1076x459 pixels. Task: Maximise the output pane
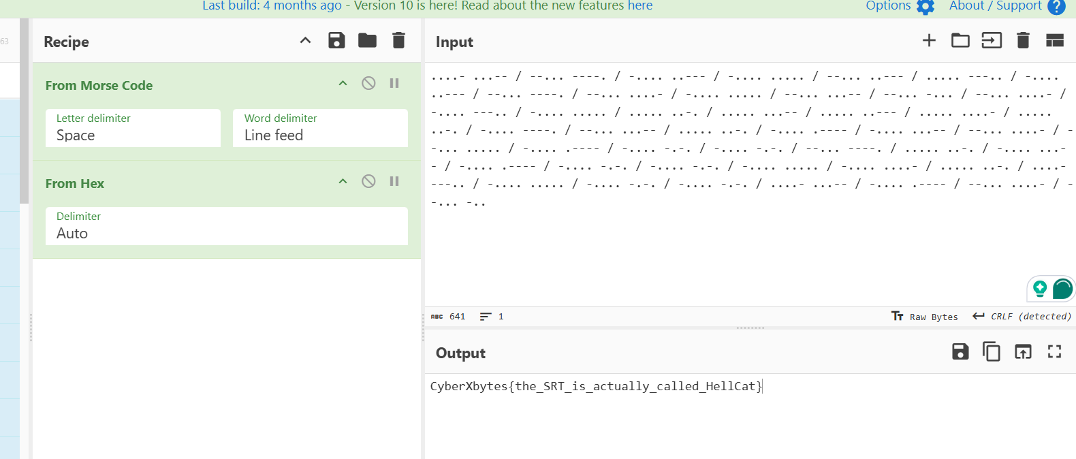1054,352
